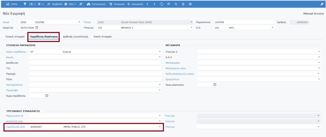Click the refresh icon in the toolbar
The height and width of the screenshot is (137, 326).
point(161,4)
